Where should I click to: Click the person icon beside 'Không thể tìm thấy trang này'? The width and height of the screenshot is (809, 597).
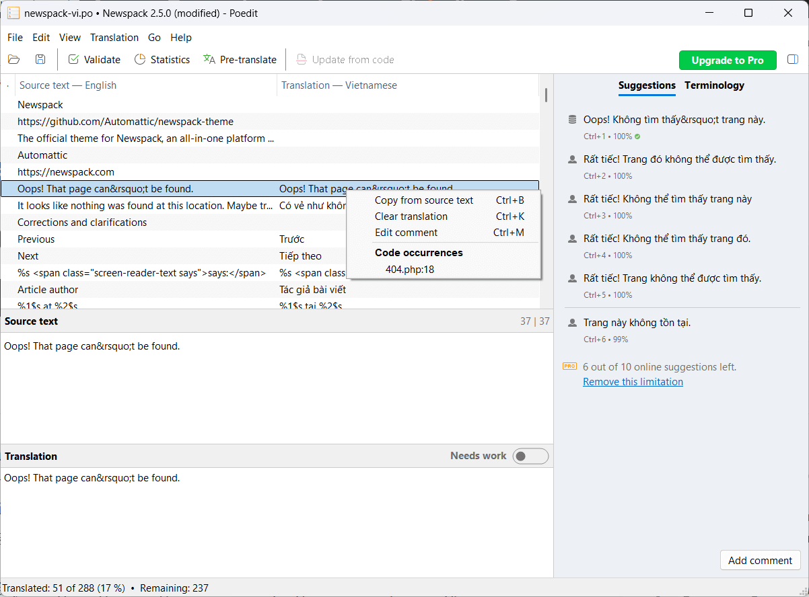click(x=573, y=199)
